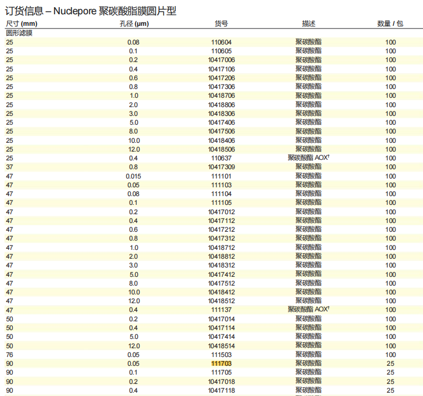Select product number 10418512

[221, 301]
